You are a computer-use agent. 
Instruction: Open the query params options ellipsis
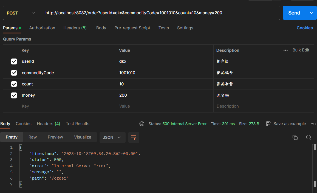point(285,50)
